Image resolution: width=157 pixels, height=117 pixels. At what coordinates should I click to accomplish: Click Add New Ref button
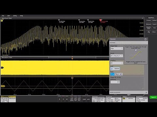76,99
